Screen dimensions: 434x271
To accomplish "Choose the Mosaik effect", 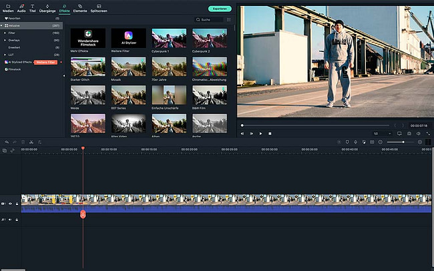I will pos(128,67).
